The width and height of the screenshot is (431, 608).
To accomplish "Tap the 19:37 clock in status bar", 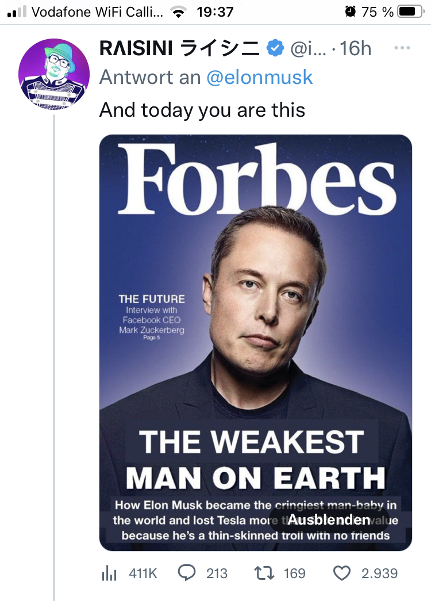I will [215, 12].
